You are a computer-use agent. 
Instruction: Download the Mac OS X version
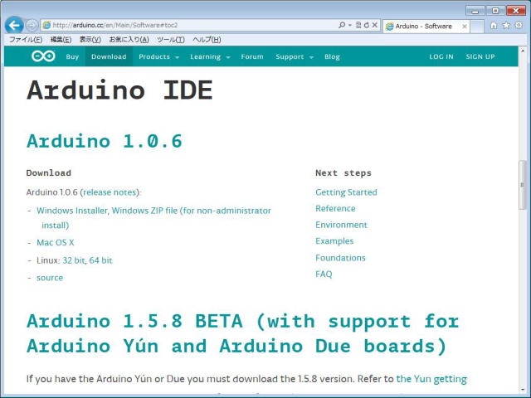click(56, 242)
